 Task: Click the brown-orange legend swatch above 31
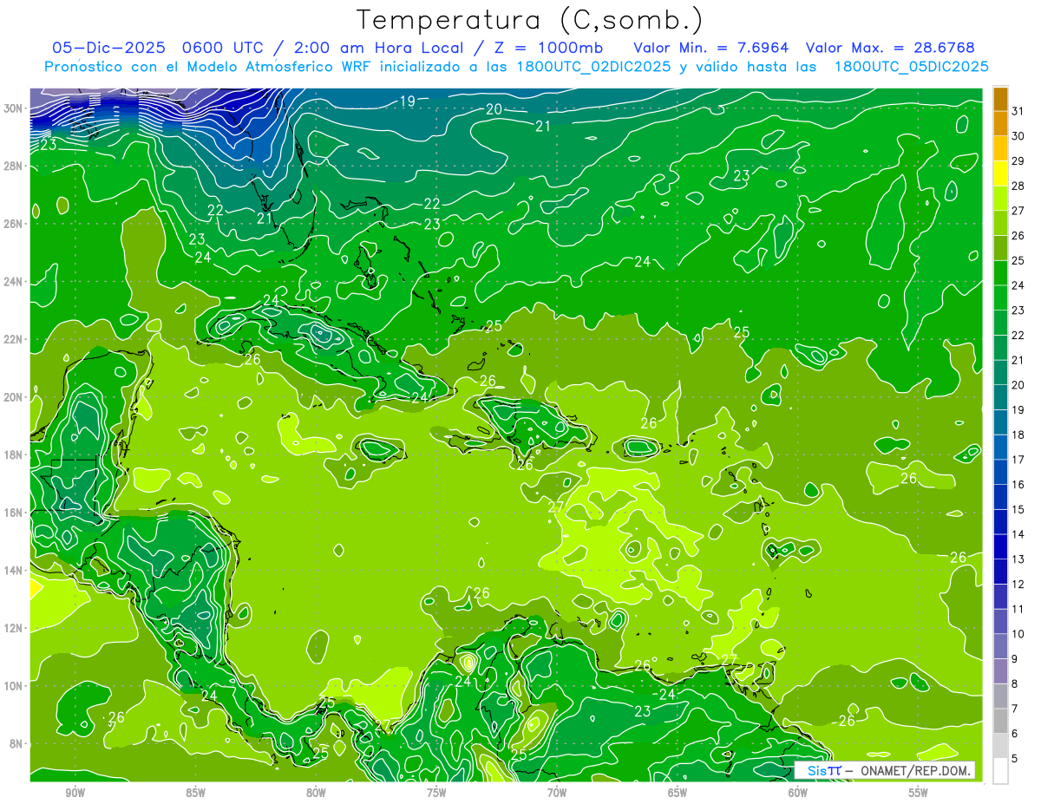[x=1001, y=99]
